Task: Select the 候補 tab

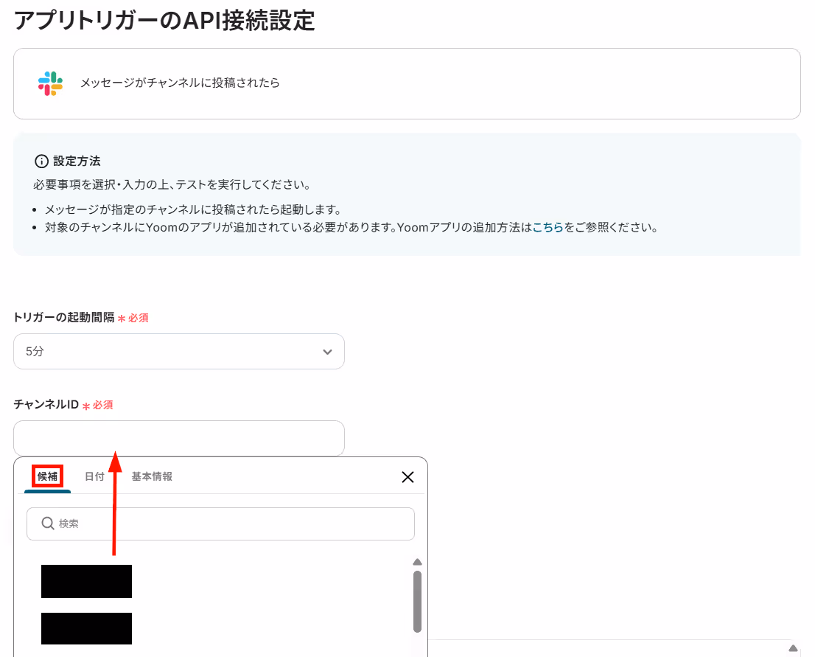Action: pos(47,476)
